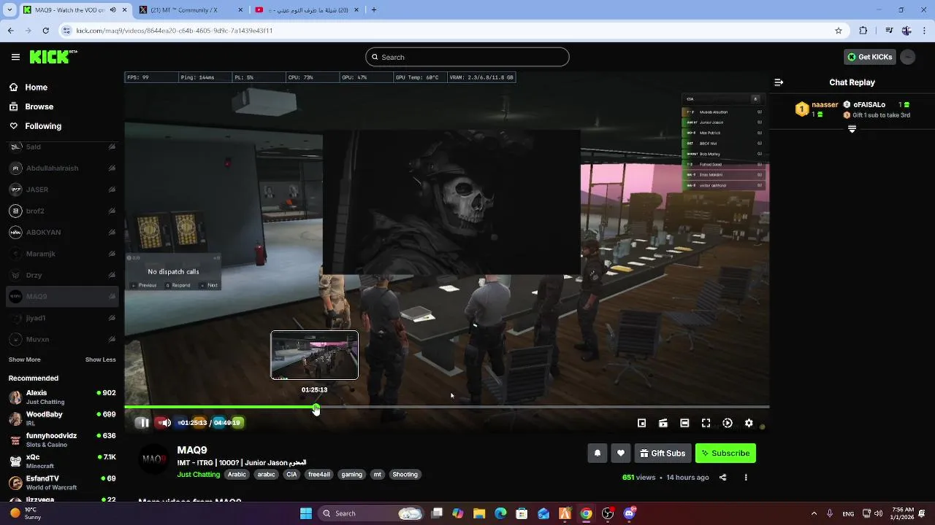935x525 pixels.
Task: Switch to the YouTube browser tab
Action: (306, 10)
